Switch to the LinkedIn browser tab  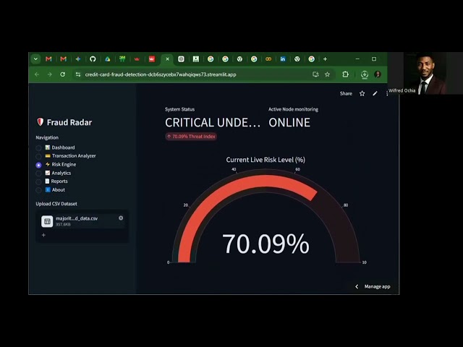coord(283,59)
